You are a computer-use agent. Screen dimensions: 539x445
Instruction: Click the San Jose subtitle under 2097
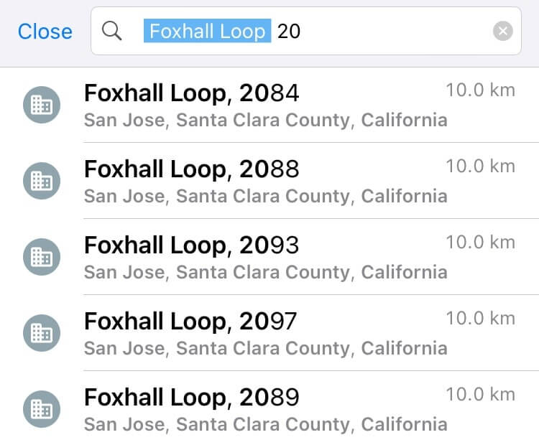(265, 348)
